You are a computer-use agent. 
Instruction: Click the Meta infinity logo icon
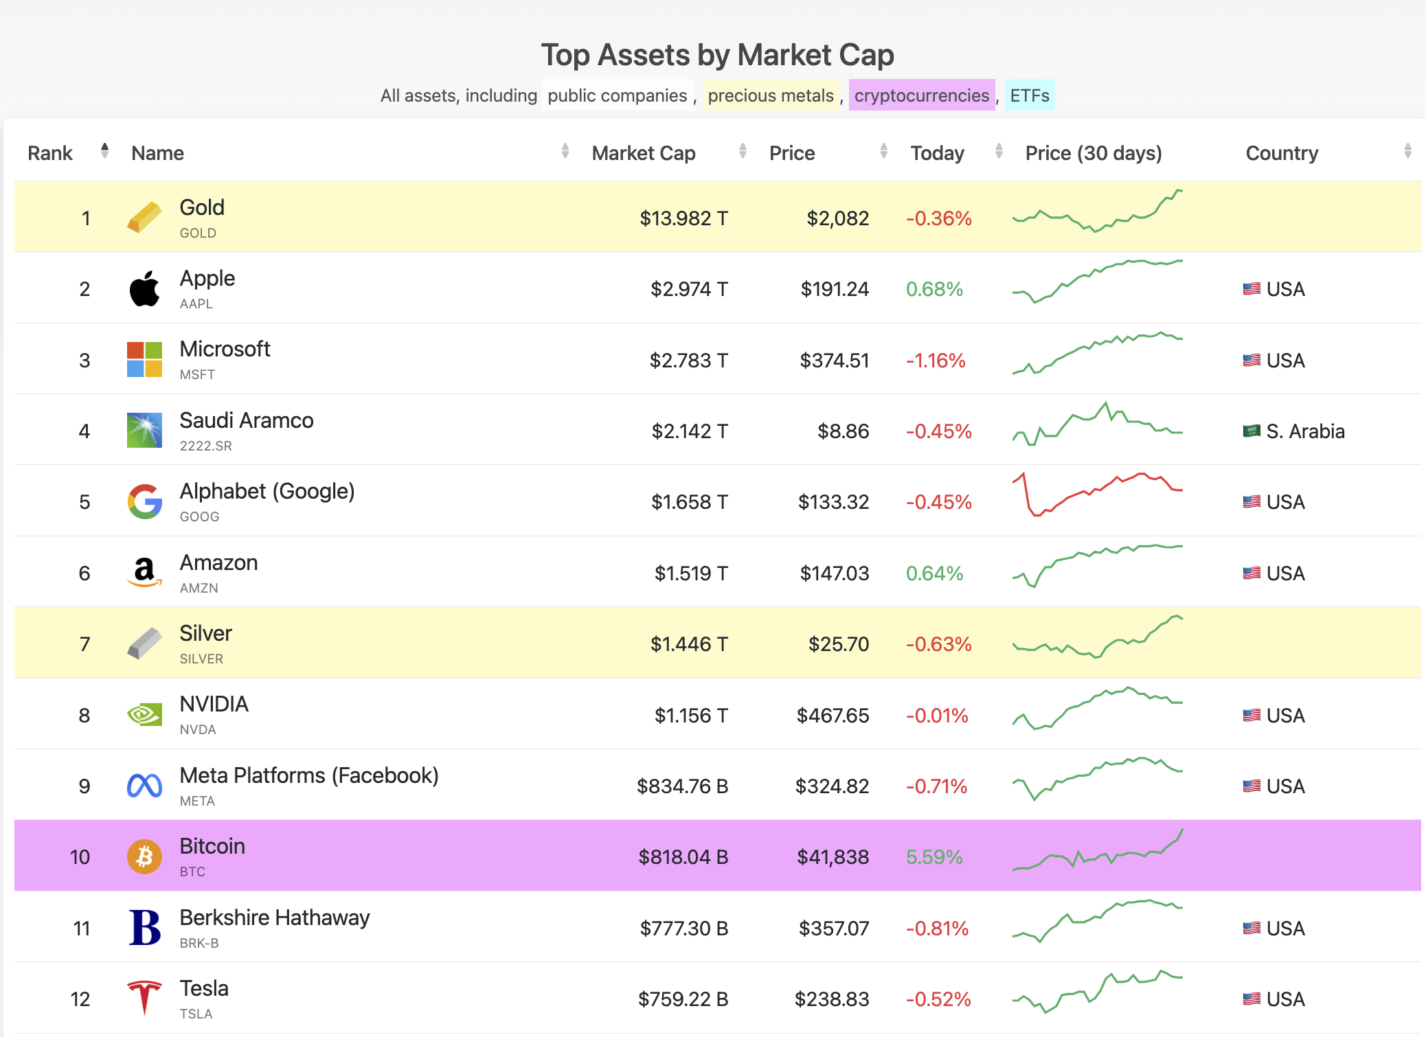tap(144, 786)
